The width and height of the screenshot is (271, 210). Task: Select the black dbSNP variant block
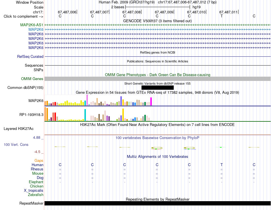coord(157,87)
